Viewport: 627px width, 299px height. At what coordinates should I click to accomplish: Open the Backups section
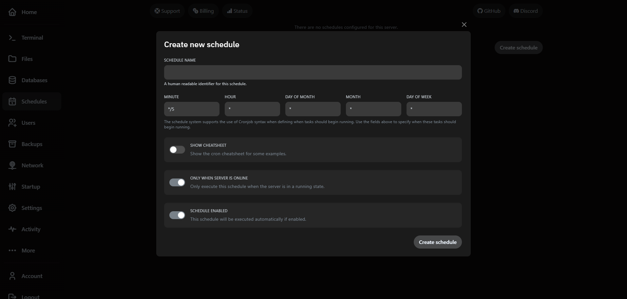tap(32, 144)
